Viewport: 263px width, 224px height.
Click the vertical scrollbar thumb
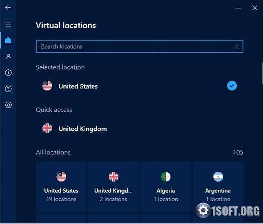(262, 73)
